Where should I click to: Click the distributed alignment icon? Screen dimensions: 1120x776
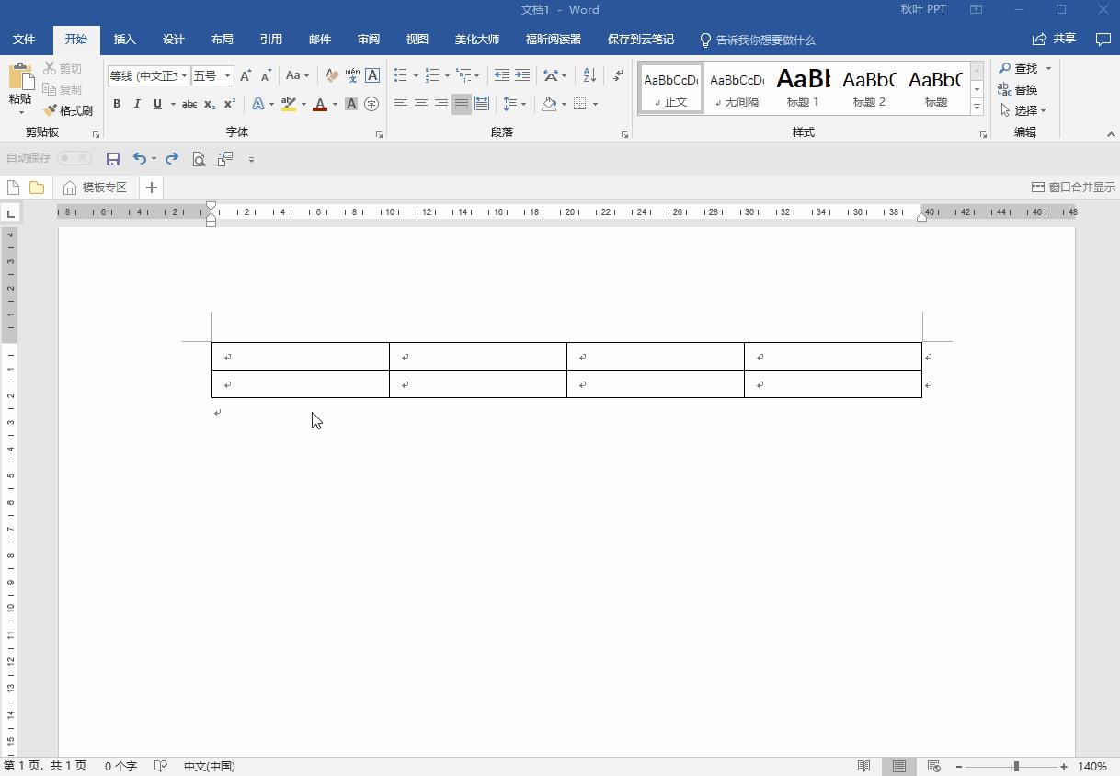(482, 104)
